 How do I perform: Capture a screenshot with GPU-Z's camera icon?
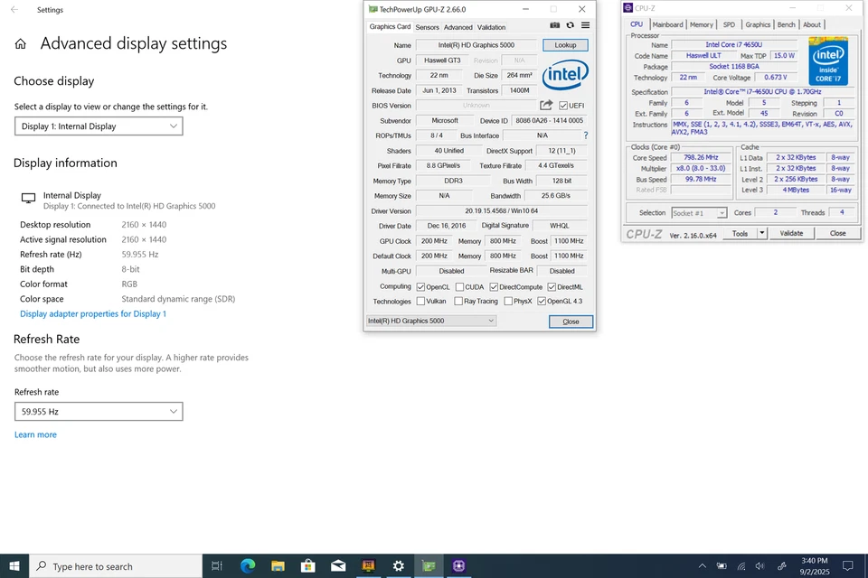pyautogui.click(x=556, y=25)
